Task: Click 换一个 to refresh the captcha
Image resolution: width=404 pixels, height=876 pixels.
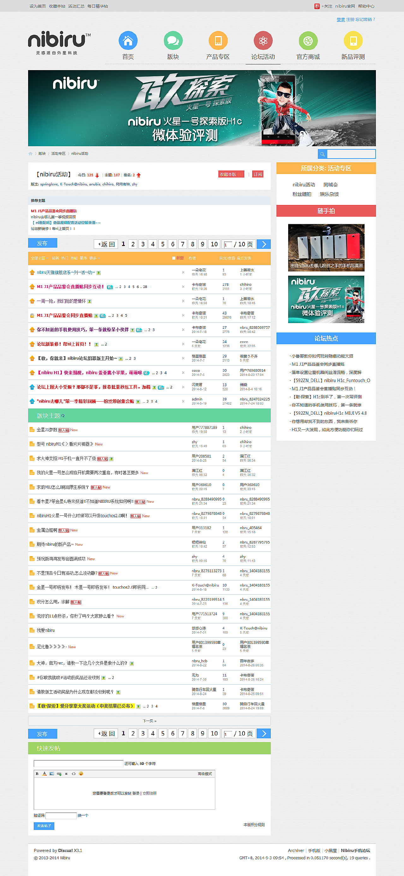Action: [x=83, y=815]
